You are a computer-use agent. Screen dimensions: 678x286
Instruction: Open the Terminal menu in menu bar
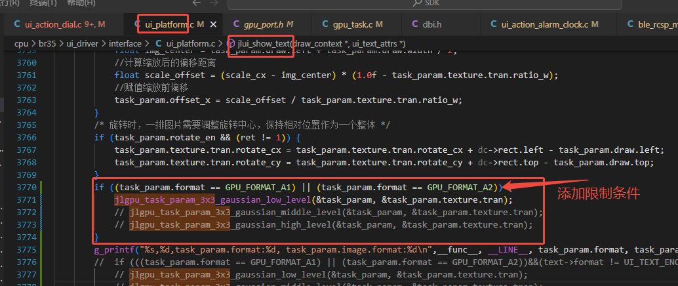(44, 3)
